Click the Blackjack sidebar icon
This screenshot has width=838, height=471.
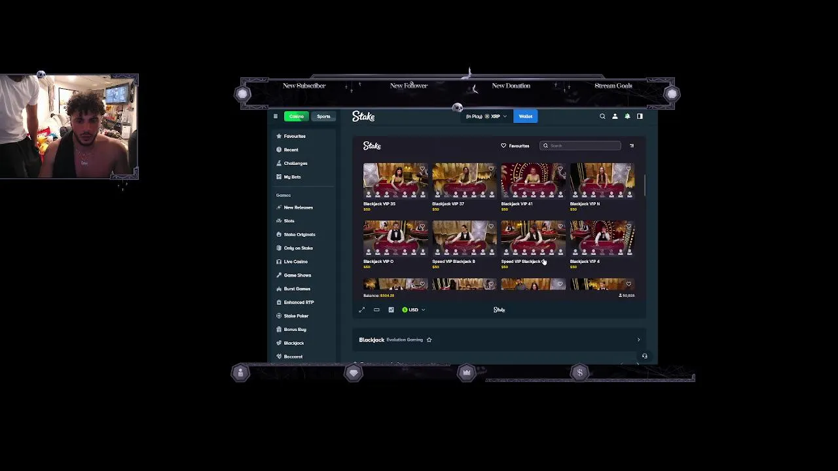[x=279, y=343]
